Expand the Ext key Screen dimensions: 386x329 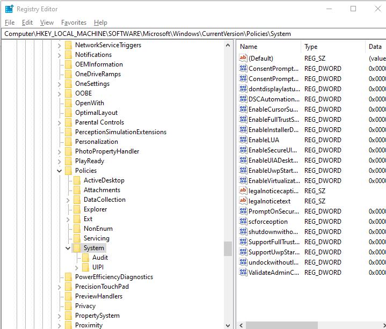(x=68, y=220)
